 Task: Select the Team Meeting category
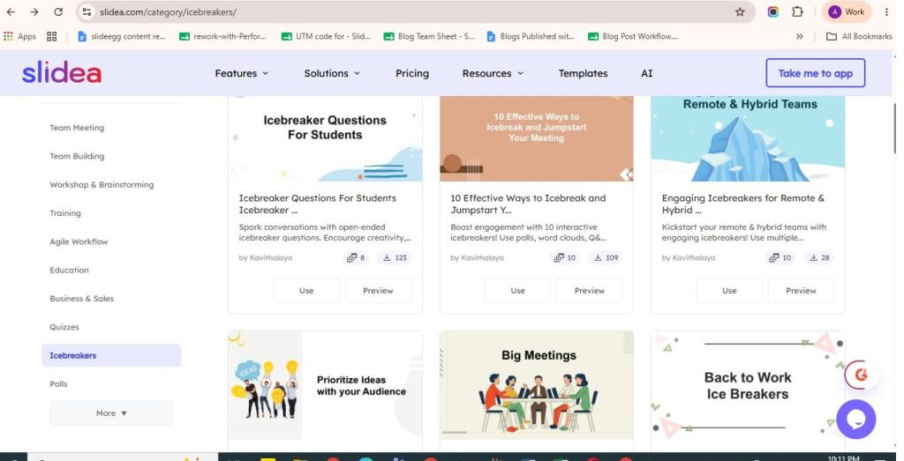pyautogui.click(x=77, y=128)
